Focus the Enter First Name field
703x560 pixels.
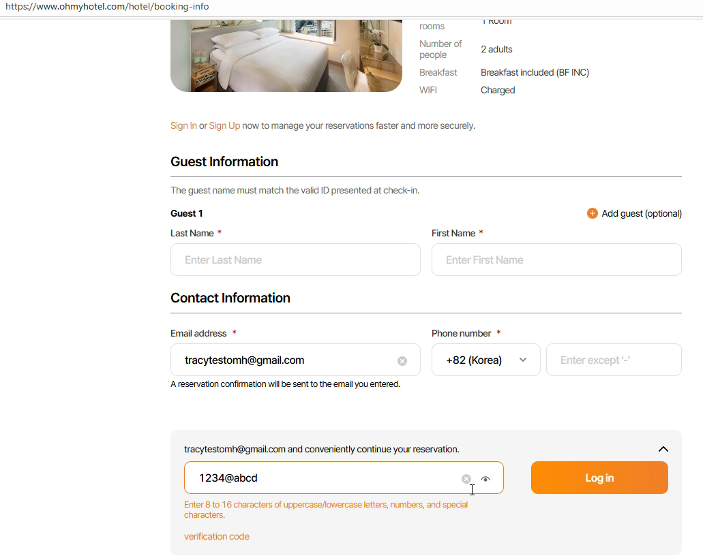[556, 260]
